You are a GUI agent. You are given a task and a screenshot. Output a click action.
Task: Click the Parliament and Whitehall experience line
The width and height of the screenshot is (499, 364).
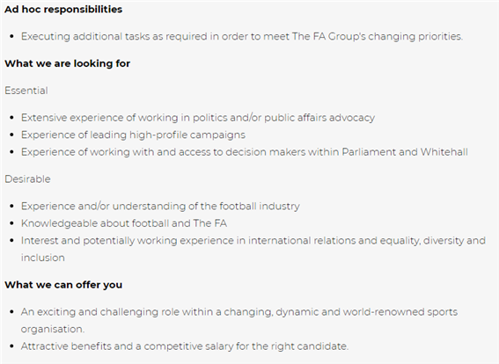[x=245, y=152]
